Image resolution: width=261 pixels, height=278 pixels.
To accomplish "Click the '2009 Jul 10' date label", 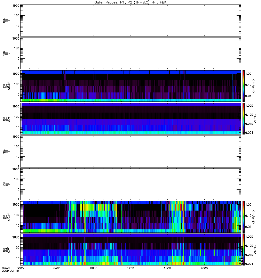I will point(10,271).
